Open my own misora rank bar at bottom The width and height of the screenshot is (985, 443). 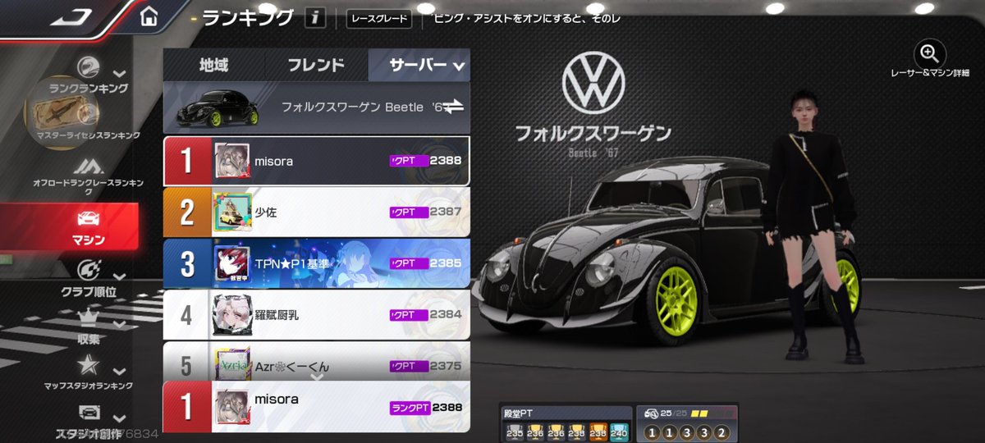pos(317,406)
